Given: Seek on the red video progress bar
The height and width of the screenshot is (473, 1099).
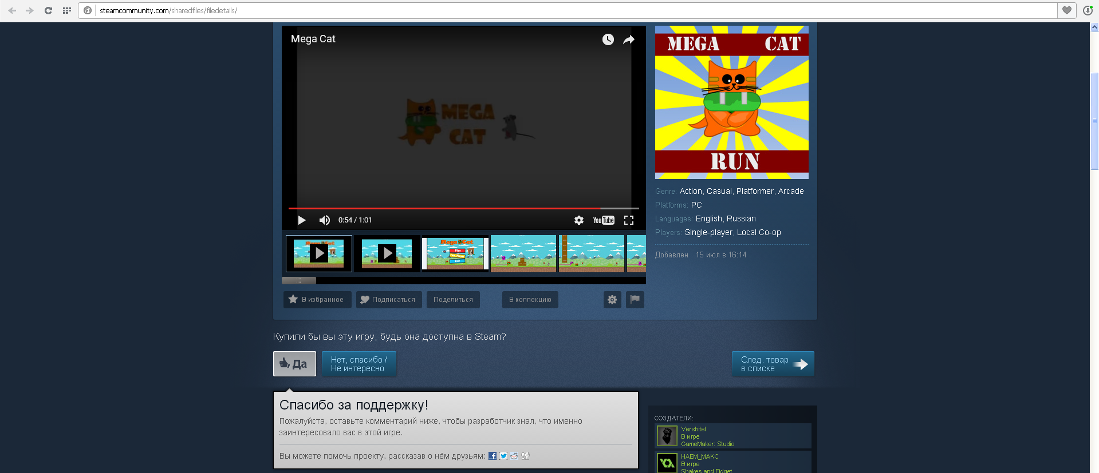Looking at the screenshot, I should [x=463, y=208].
